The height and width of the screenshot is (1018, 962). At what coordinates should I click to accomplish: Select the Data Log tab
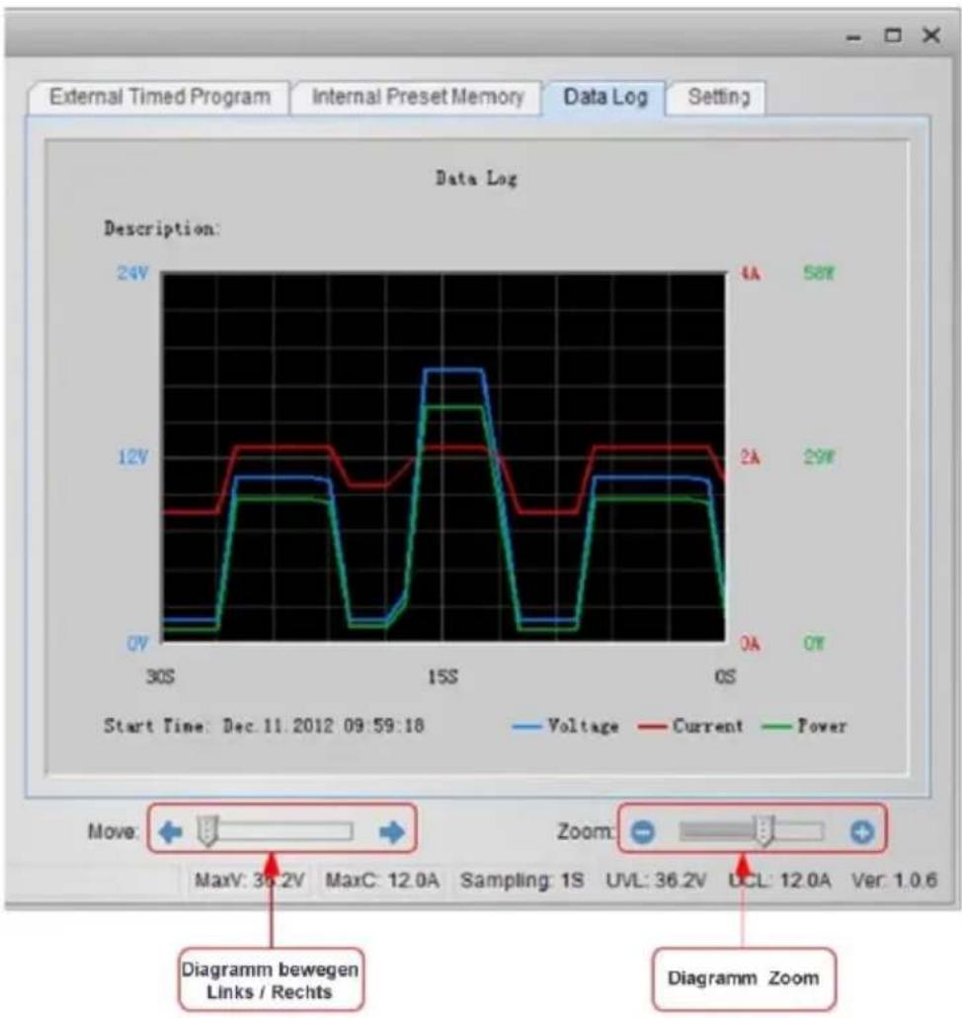point(605,98)
